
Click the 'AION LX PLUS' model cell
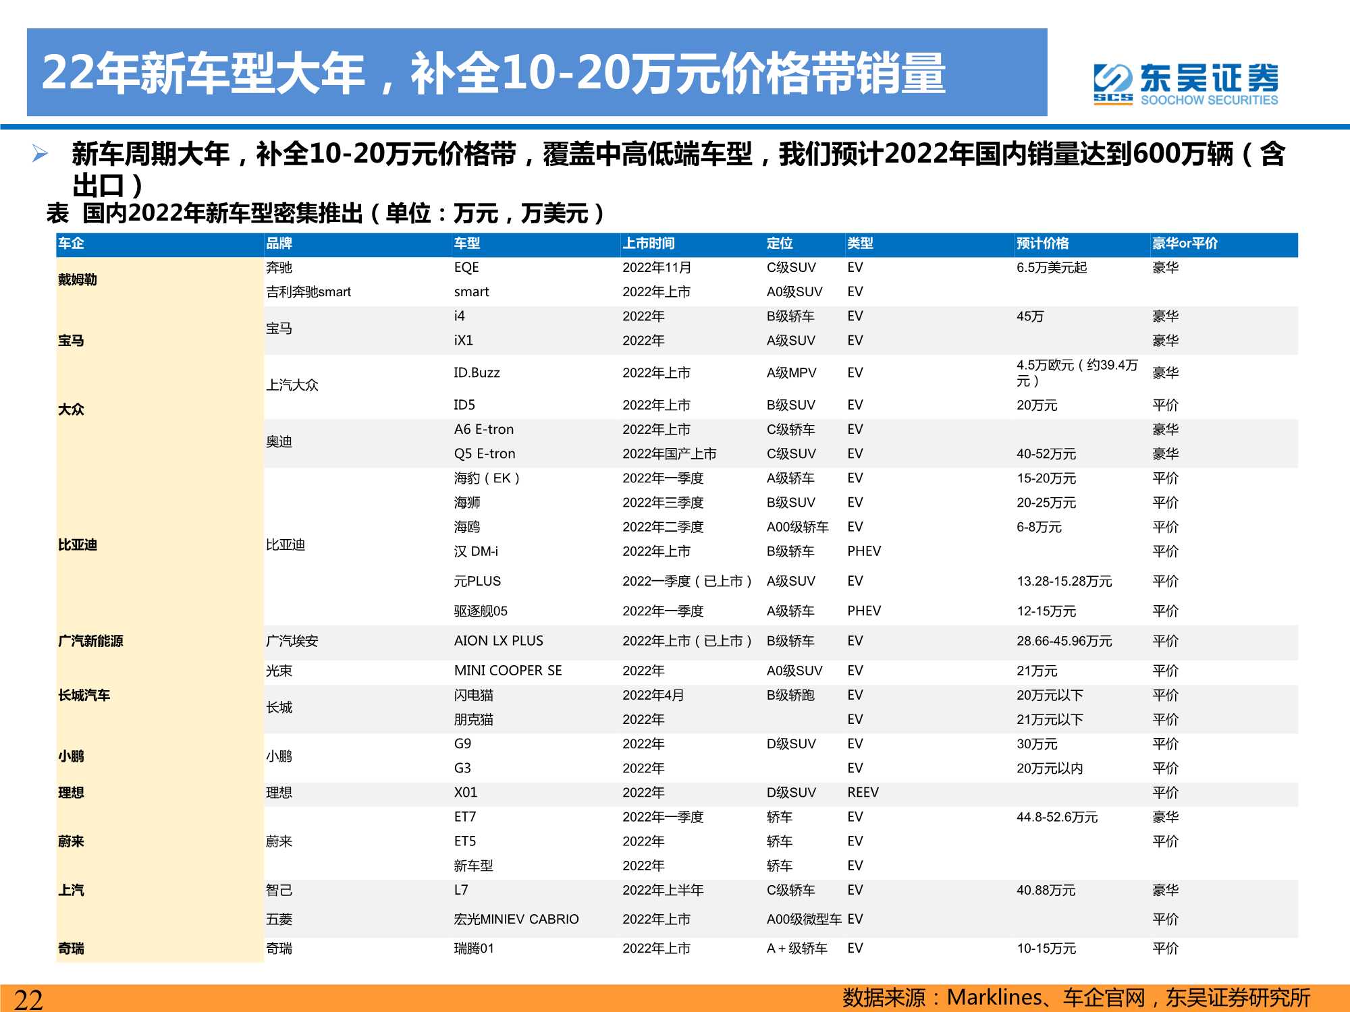point(499,641)
